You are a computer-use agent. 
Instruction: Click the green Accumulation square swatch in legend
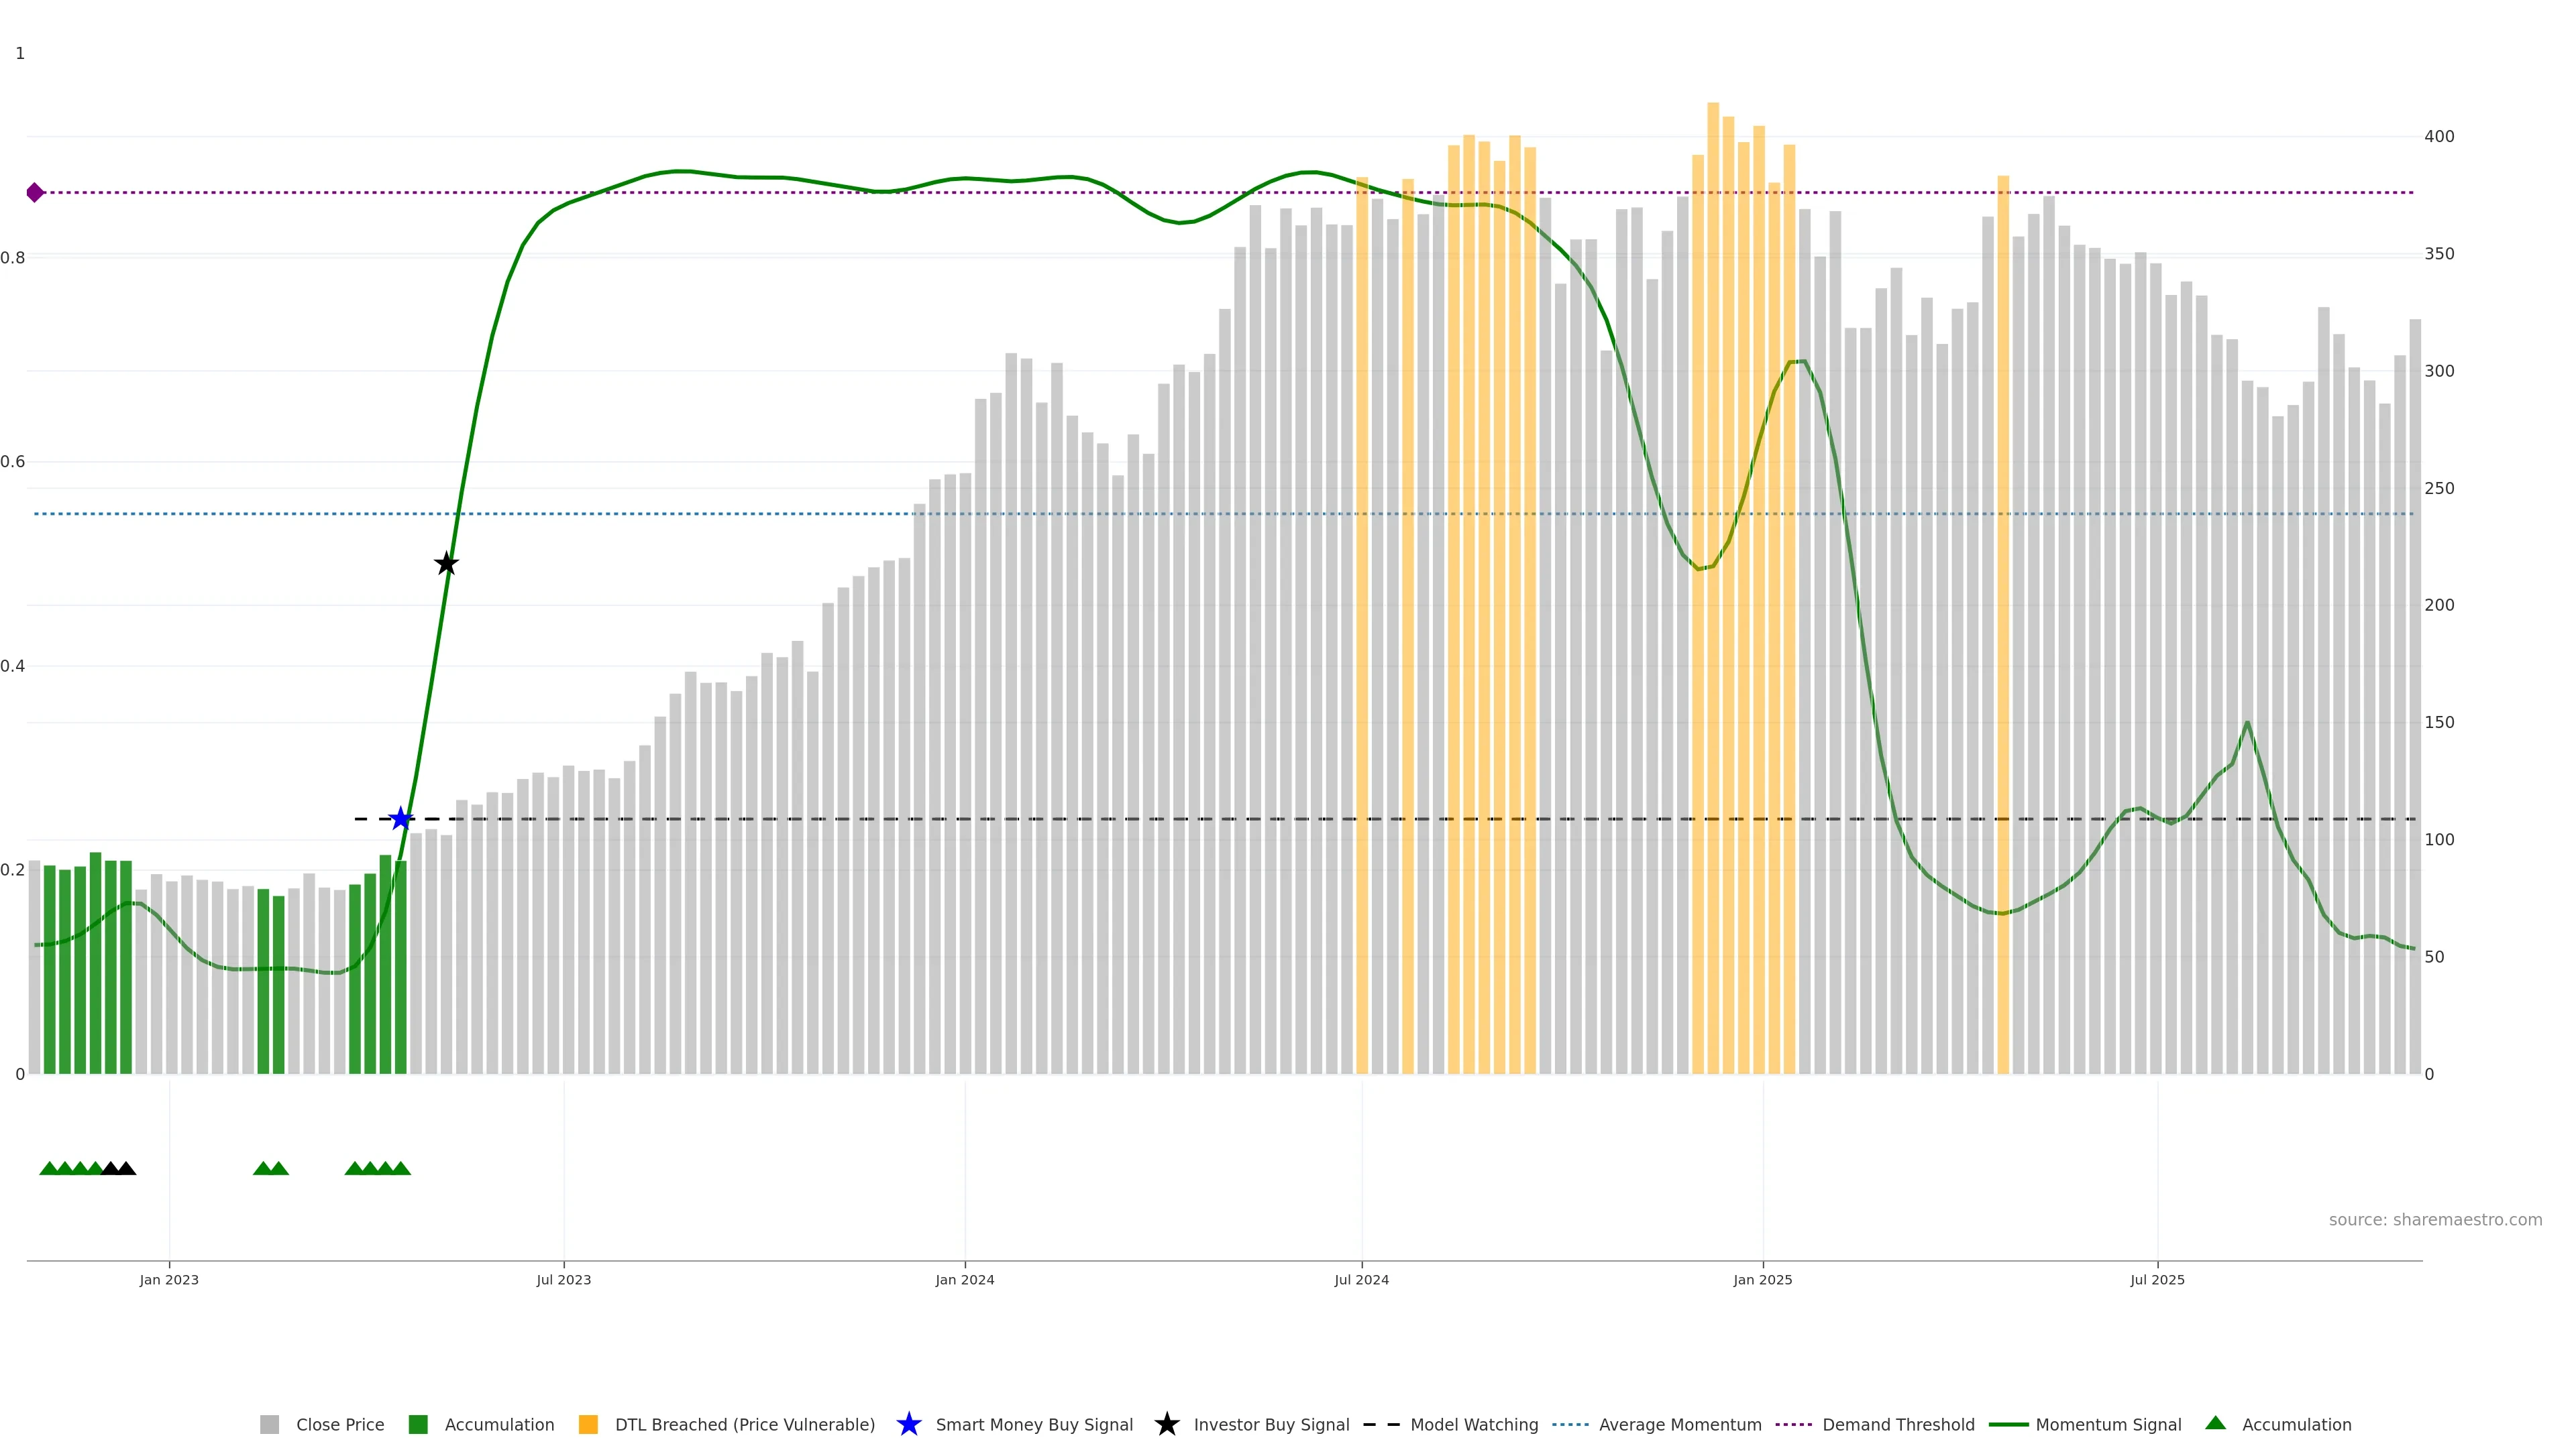pyautogui.click(x=418, y=1424)
